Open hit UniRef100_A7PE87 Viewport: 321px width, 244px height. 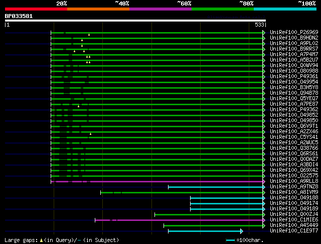(x=294, y=104)
